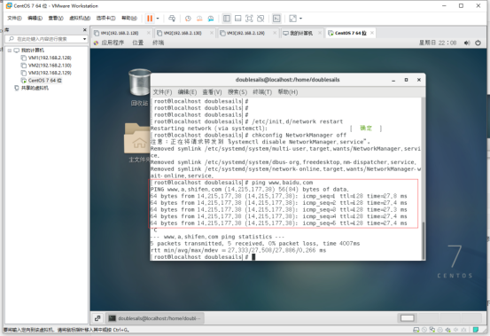Click the network adapter status icon
This screenshot has width=490, height=336.
tap(432, 330)
